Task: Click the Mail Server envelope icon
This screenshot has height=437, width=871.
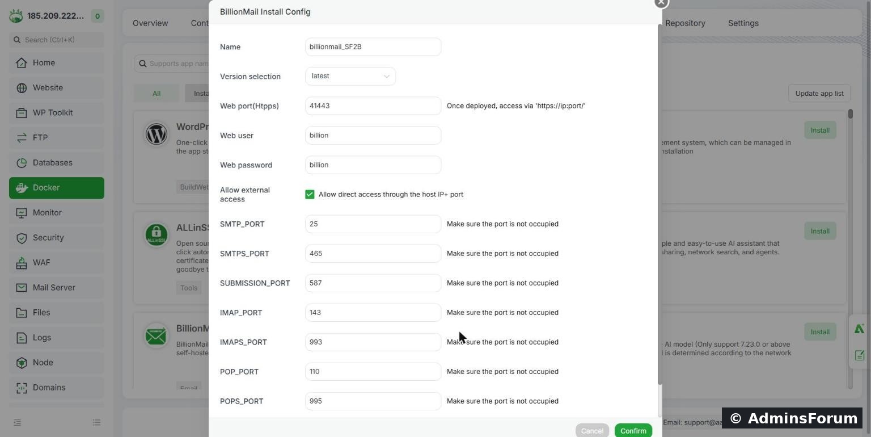Action: (22, 288)
